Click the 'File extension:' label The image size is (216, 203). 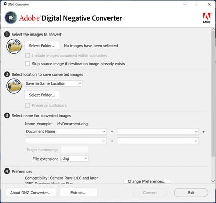45,159
